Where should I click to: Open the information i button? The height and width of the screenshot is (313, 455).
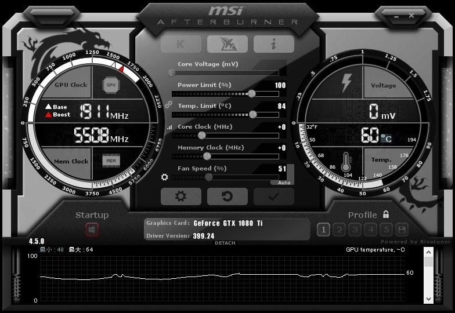pyautogui.click(x=274, y=44)
